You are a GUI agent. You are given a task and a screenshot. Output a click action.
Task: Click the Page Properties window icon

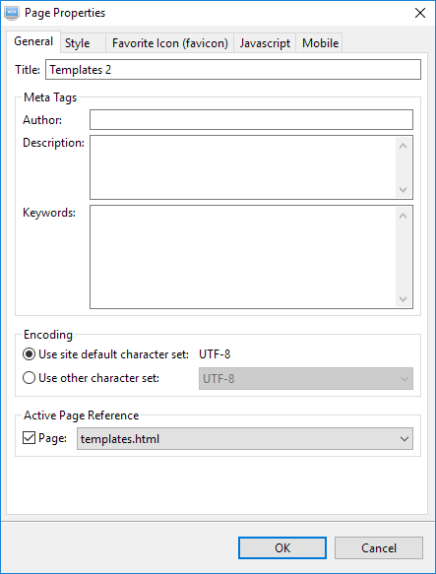12,13
